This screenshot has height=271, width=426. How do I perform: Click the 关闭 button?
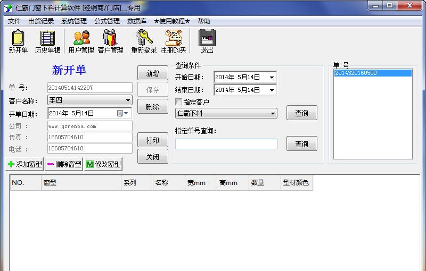click(x=153, y=157)
